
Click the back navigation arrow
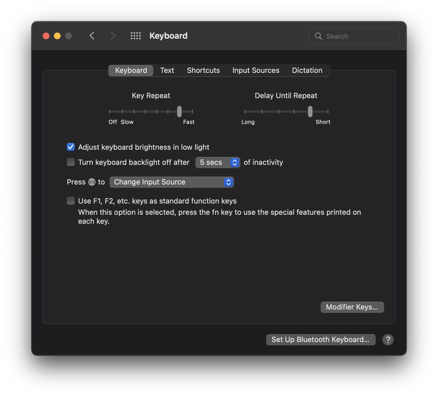(92, 36)
